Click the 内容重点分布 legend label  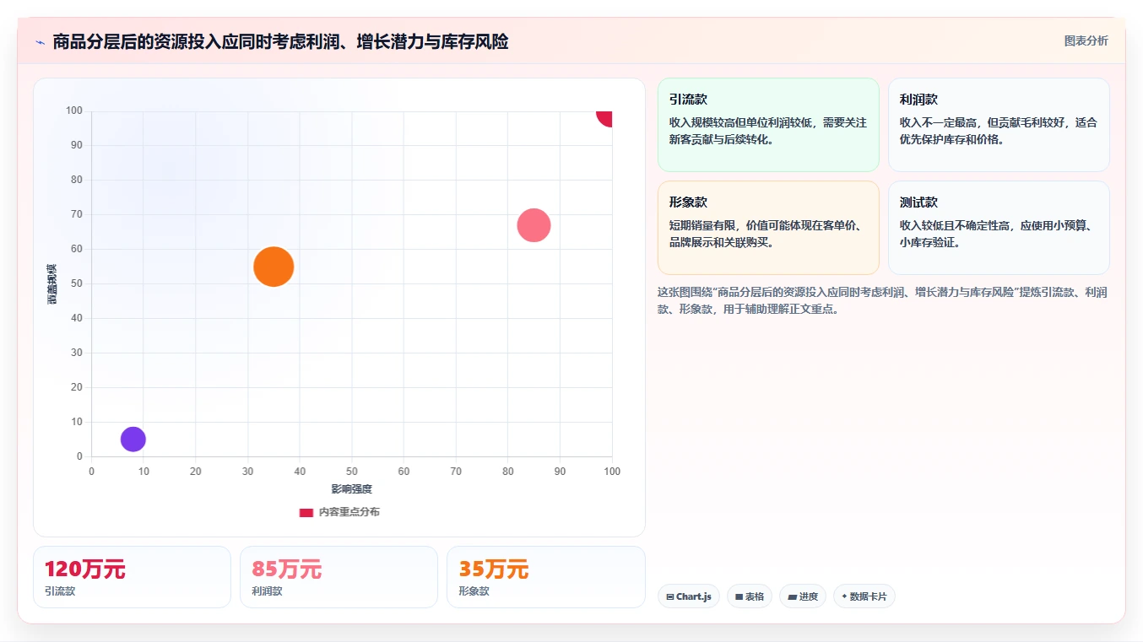(x=349, y=512)
